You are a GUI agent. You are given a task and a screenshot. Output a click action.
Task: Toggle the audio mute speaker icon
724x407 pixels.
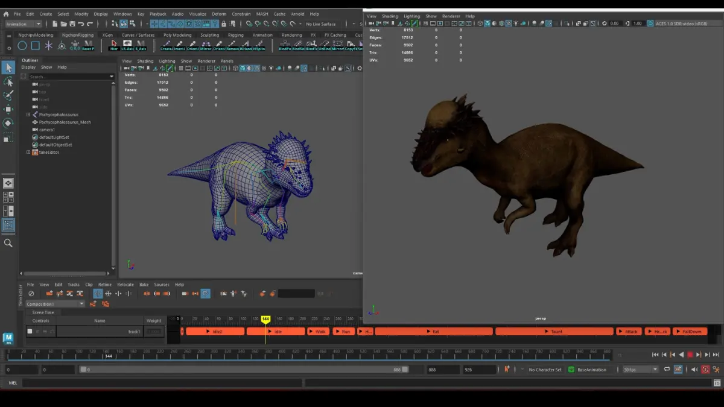(x=694, y=369)
